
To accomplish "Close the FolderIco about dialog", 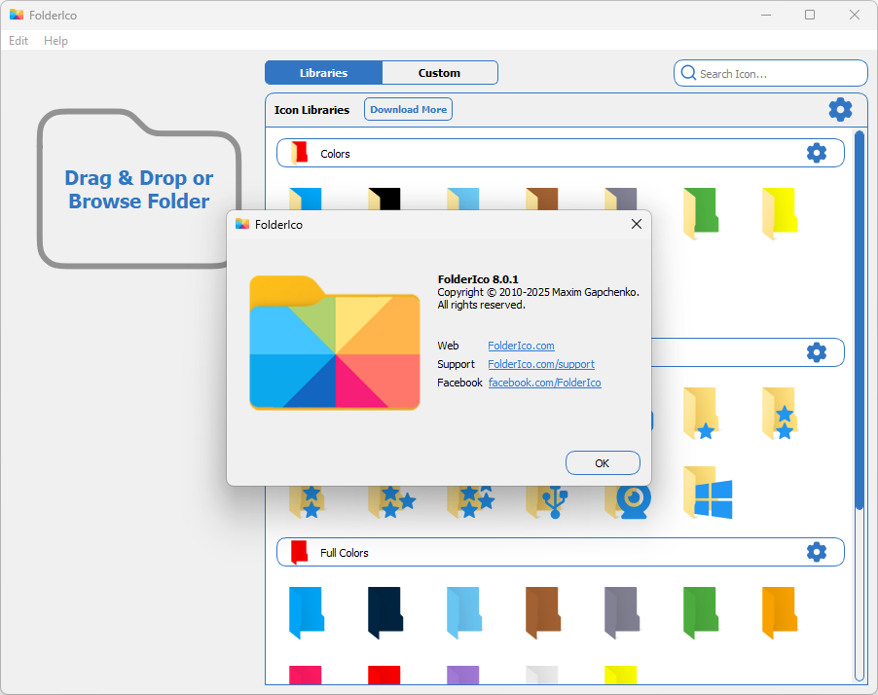I will click(x=636, y=224).
